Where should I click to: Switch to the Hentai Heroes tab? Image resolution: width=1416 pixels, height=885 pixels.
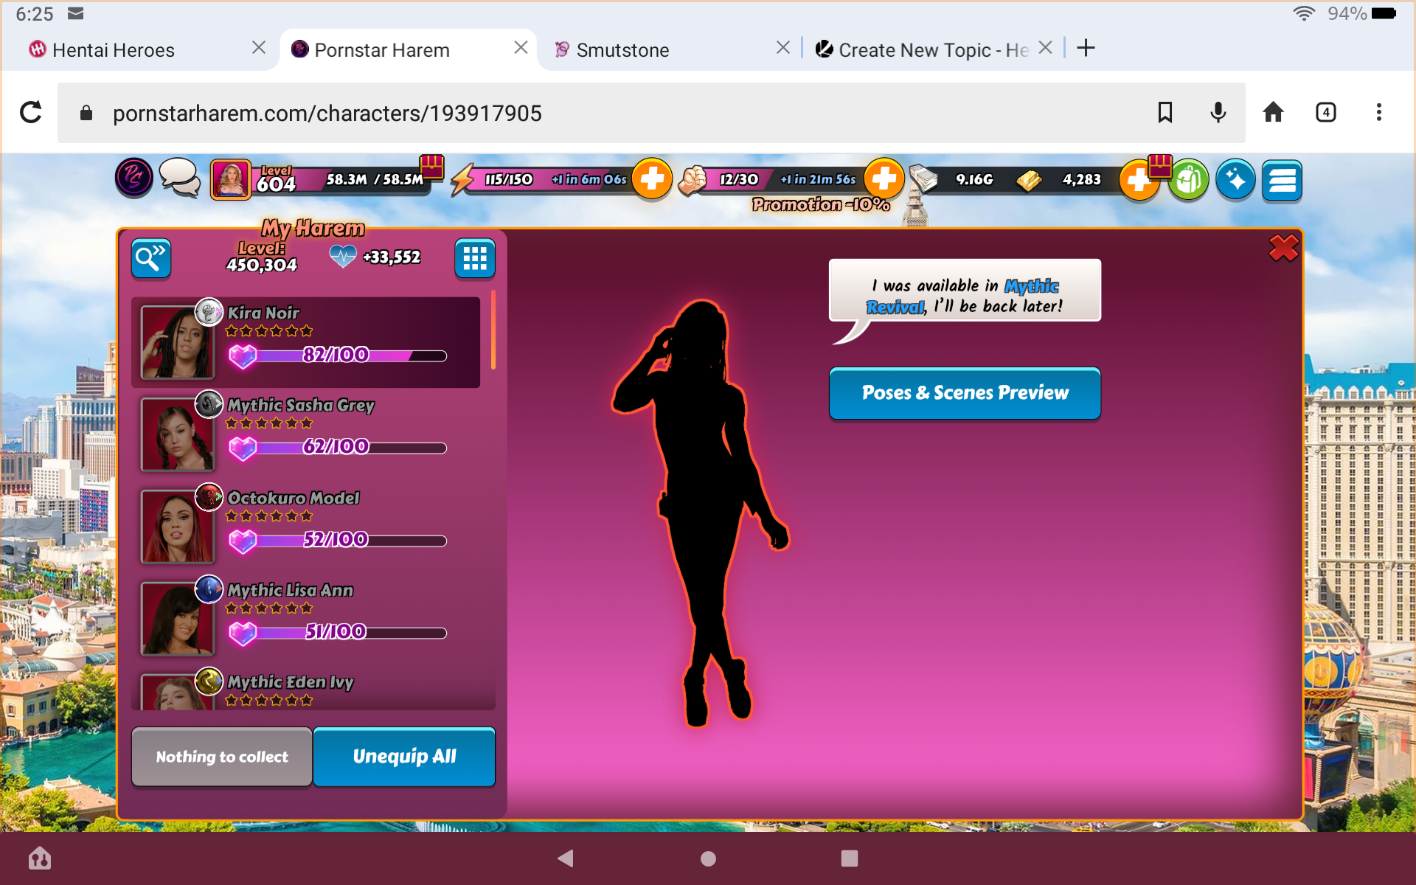click(114, 50)
